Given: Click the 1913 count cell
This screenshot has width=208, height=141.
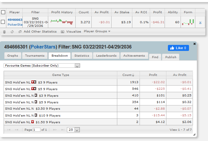Looking at the screenshot, I should pyautogui.click(x=128, y=82).
